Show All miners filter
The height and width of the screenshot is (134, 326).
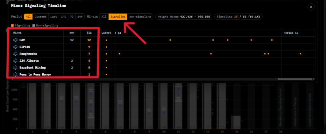pos(104,17)
